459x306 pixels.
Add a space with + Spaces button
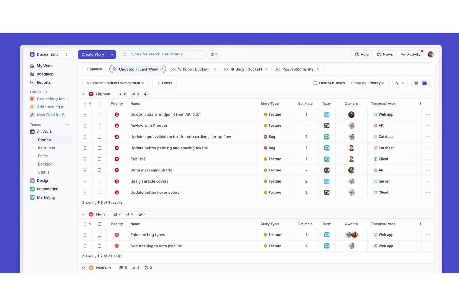pyautogui.click(x=94, y=69)
